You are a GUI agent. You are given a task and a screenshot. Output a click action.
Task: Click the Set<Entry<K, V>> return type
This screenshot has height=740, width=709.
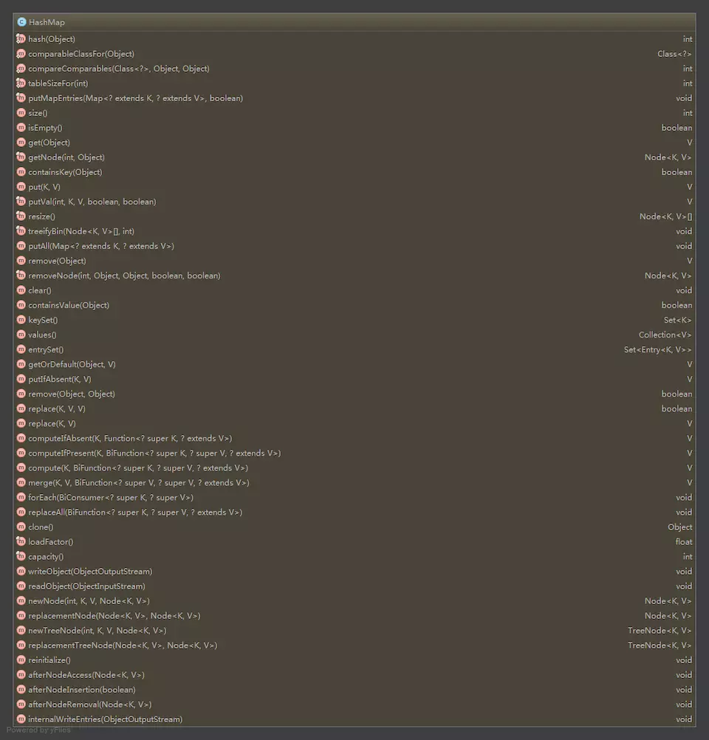pos(658,350)
